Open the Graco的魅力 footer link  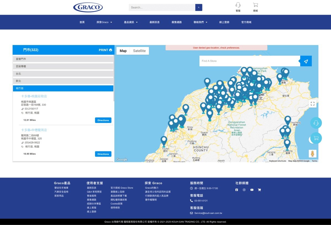(x=152, y=188)
